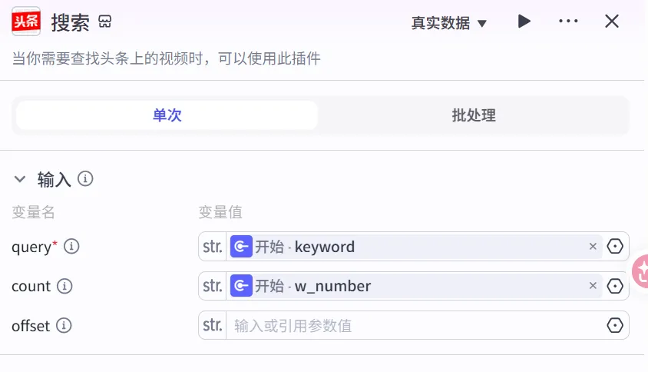The image size is (648, 372).
Task: Switch to the 单次 tab
Action: (167, 115)
